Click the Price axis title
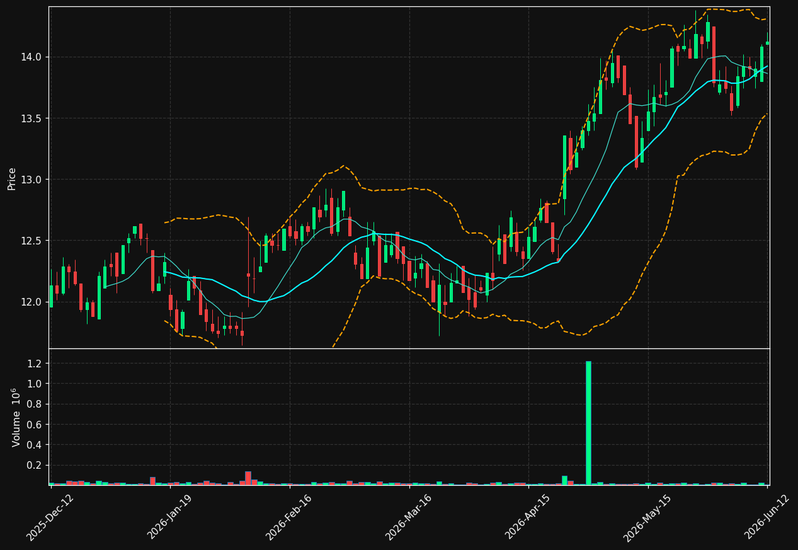The width and height of the screenshot is (798, 550). click(12, 178)
